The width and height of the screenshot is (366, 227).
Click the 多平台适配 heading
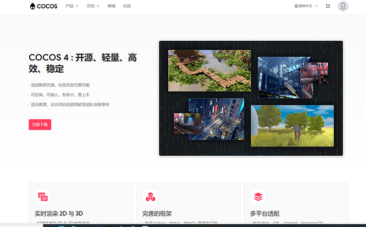point(265,213)
